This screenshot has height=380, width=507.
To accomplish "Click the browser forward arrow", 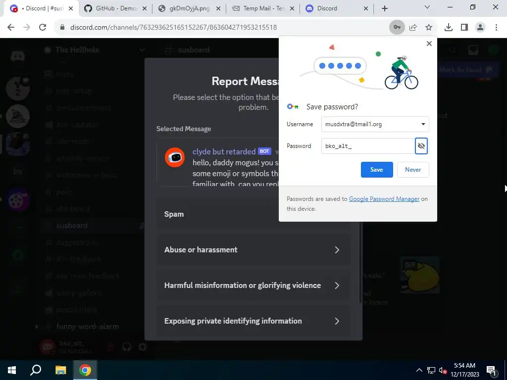I will coord(27,28).
